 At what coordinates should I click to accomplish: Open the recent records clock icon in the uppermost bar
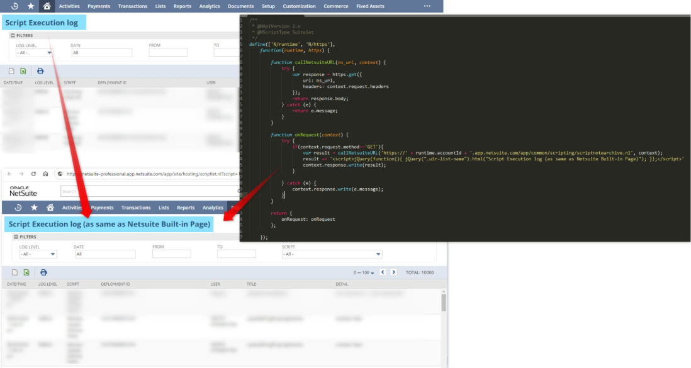tap(14, 6)
